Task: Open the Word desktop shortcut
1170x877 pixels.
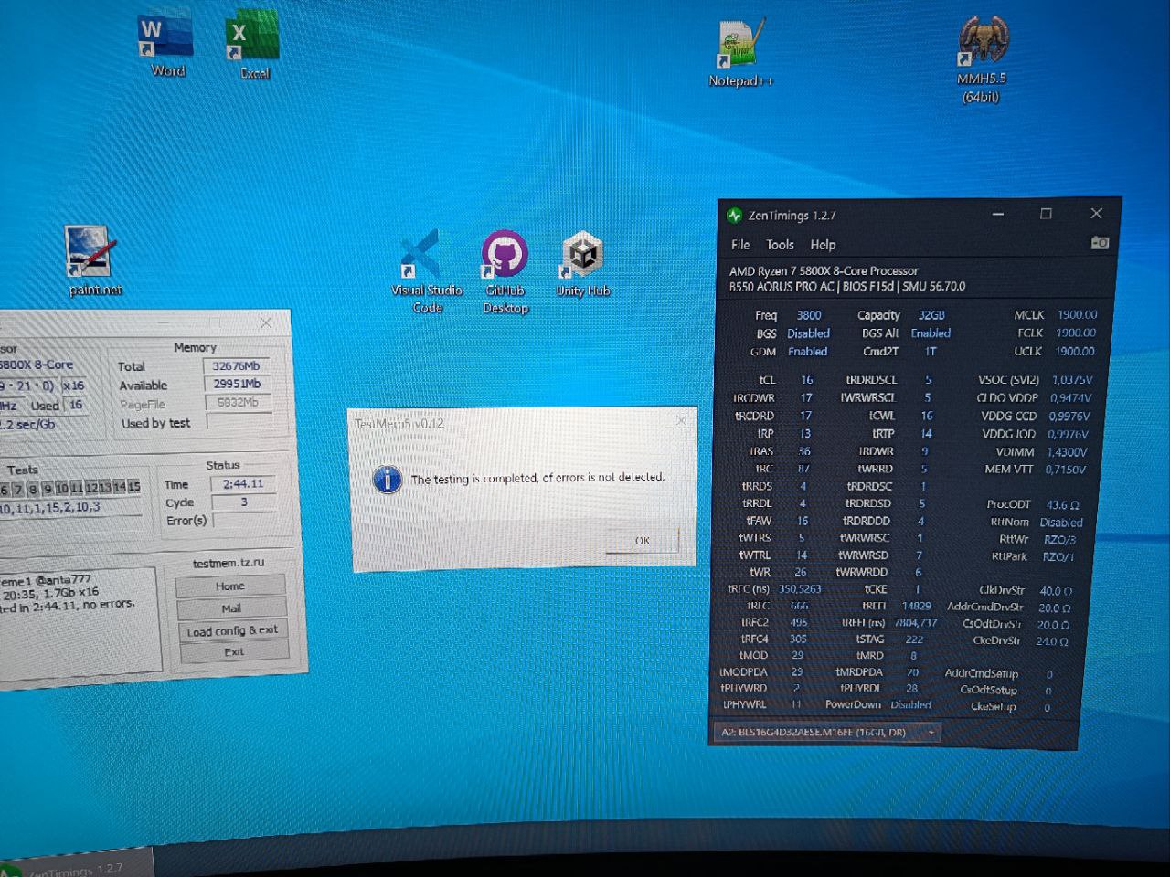Action: coord(165,44)
